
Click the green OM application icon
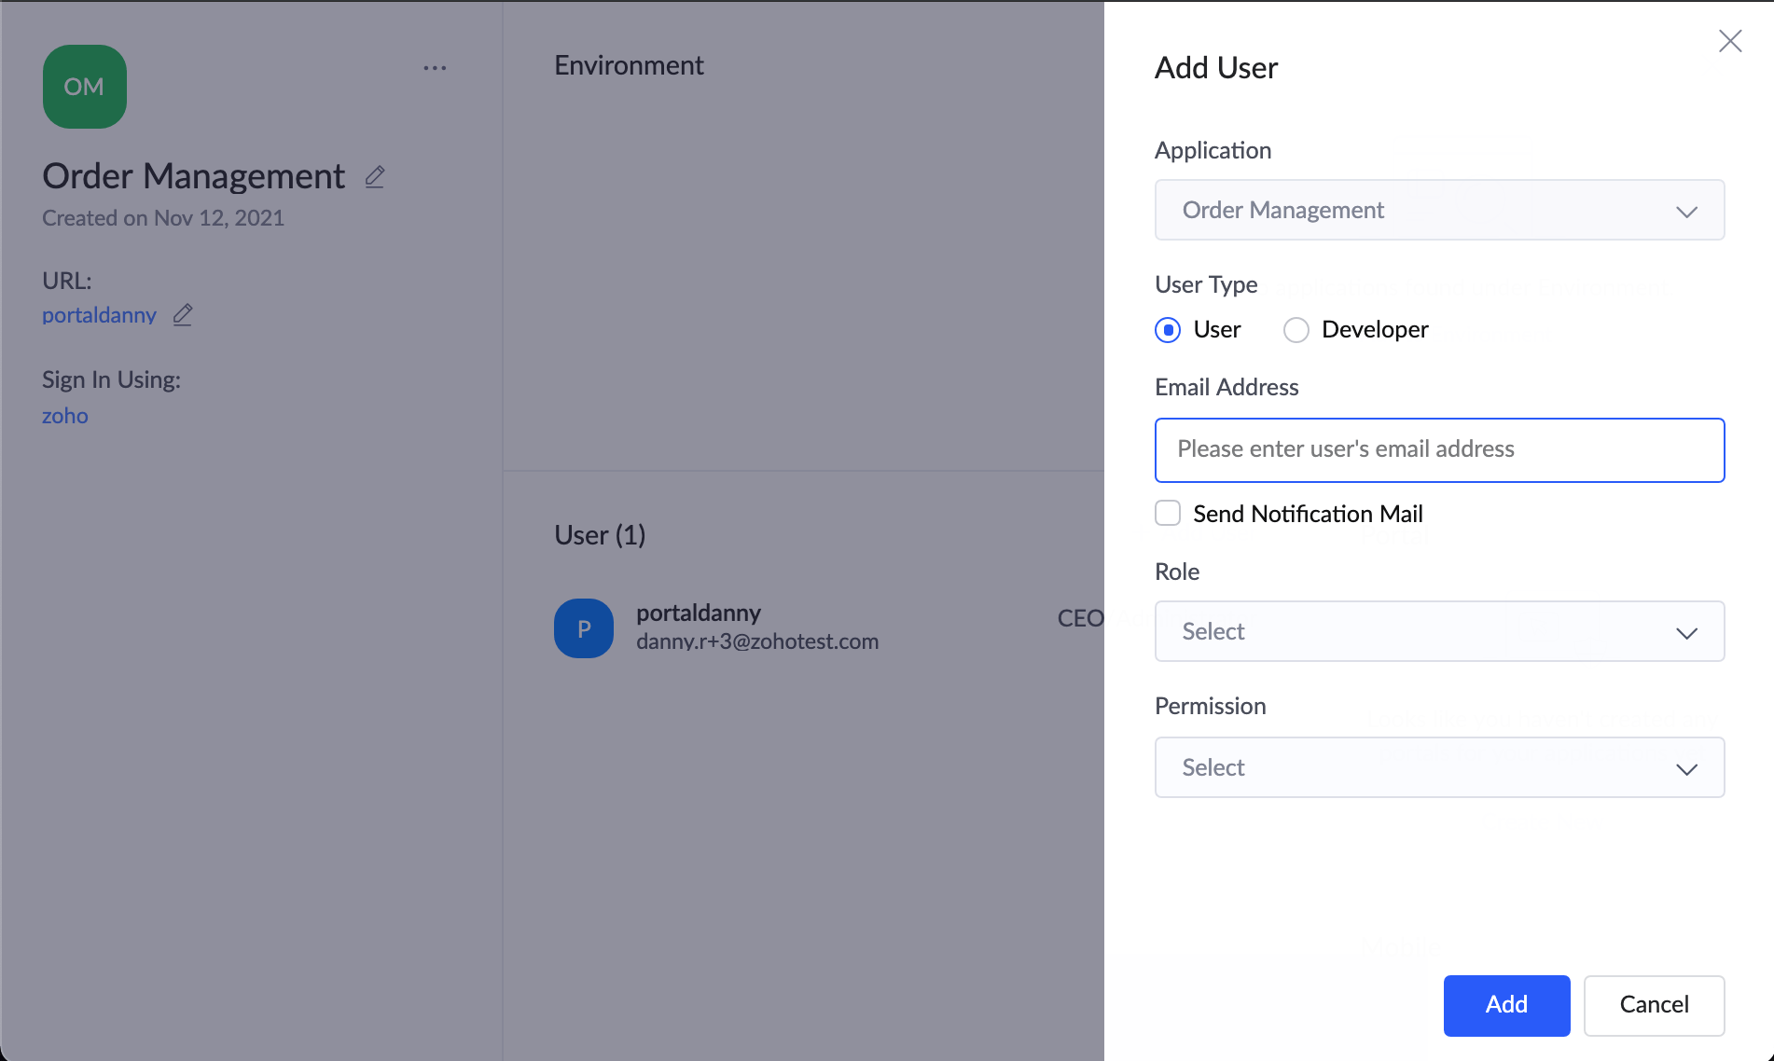[85, 87]
